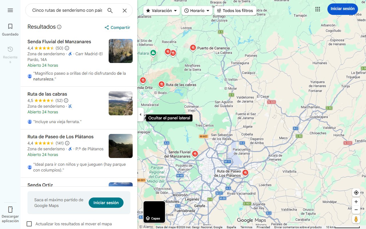The height and width of the screenshot is (229, 366).
Task: Open the Valoración filter dropdown
Action: [x=161, y=10]
